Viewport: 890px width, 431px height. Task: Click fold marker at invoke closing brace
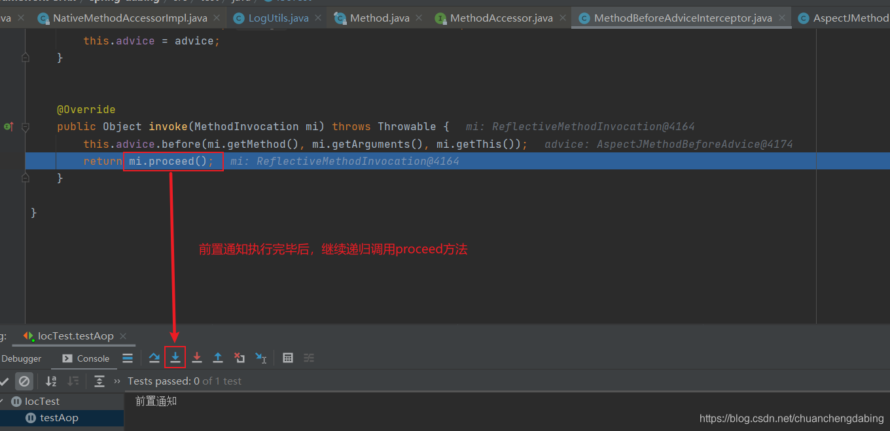26,178
